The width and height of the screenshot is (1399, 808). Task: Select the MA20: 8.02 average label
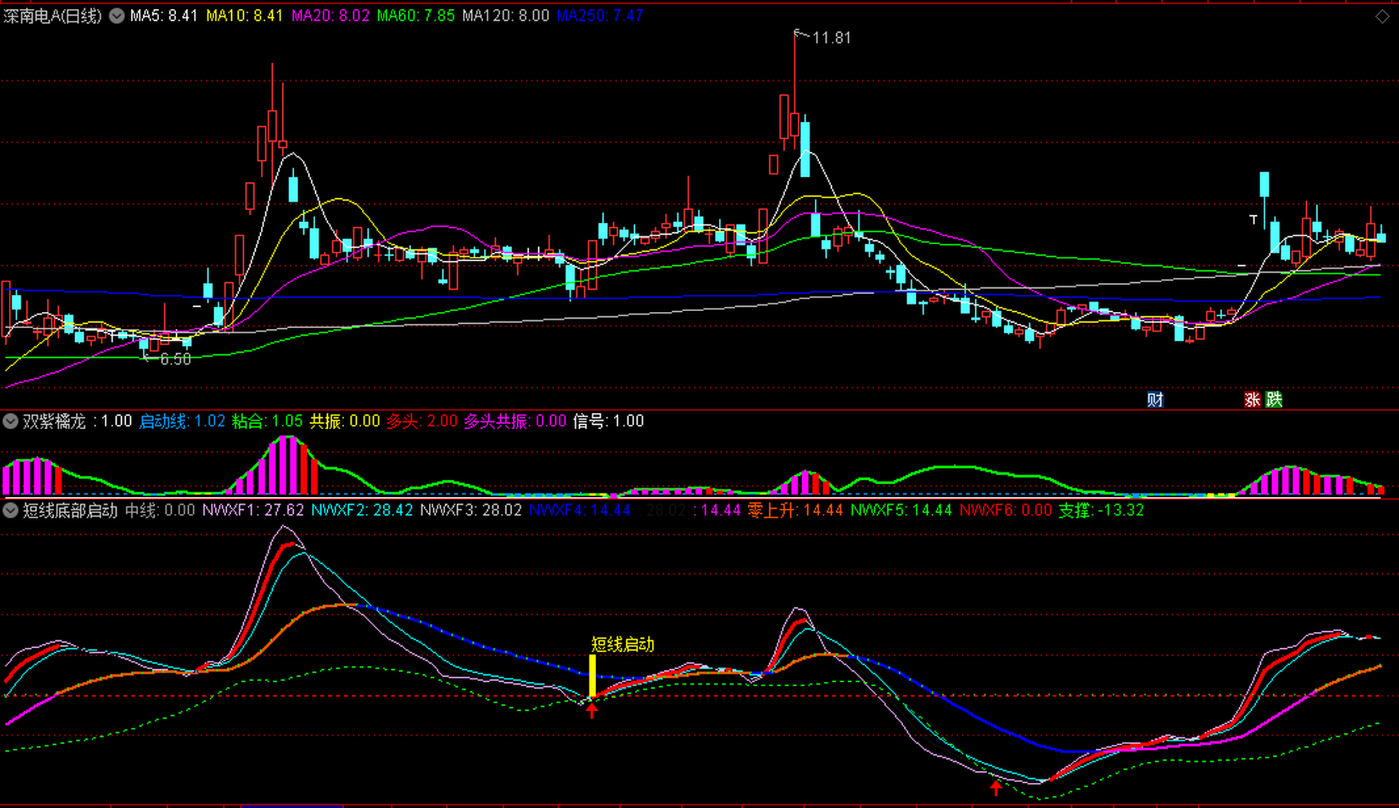point(330,16)
